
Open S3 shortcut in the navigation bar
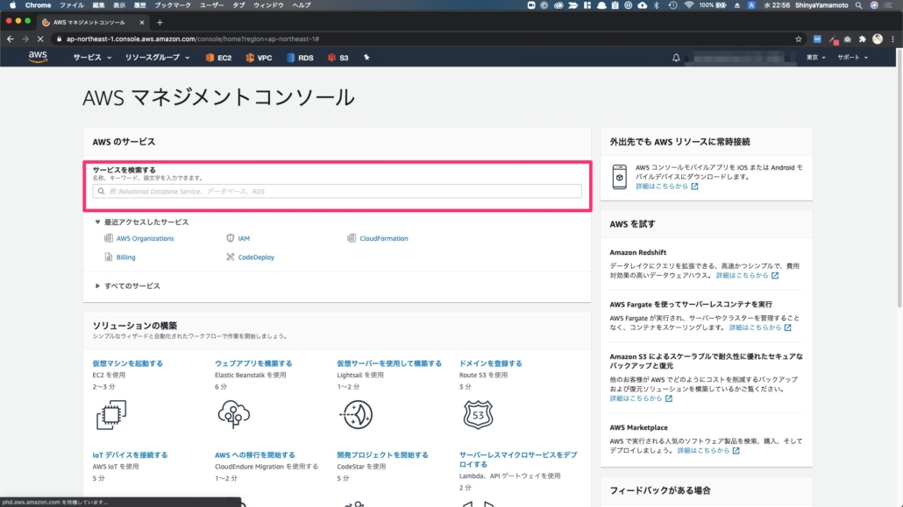[x=338, y=58]
